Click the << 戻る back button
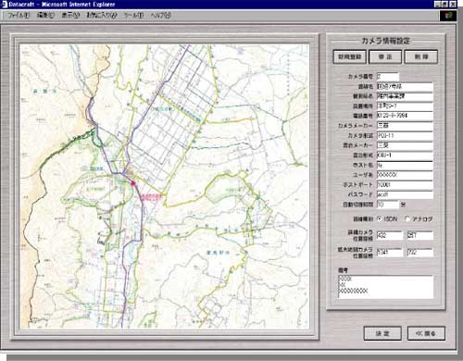 tap(426, 333)
